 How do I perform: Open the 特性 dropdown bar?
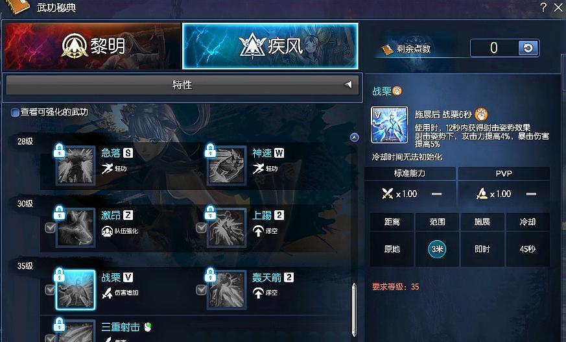(x=182, y=85)
